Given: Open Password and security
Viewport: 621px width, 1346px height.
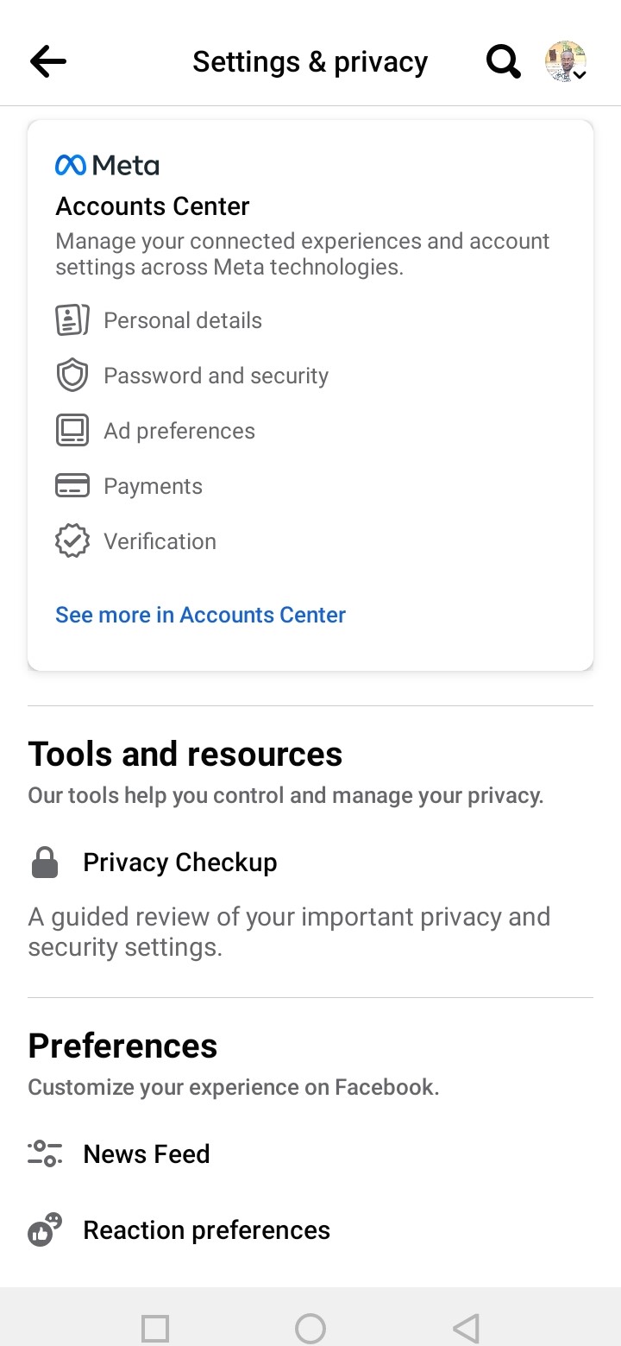Looking at the screenshot, I should pos(216,376).
